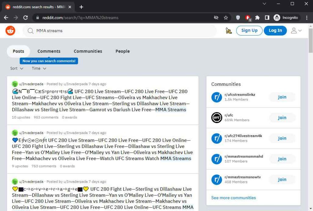The width and height of the screenshot is (313, 211).
Task: Click See more communities link
Action: click(x=233, y=198)
